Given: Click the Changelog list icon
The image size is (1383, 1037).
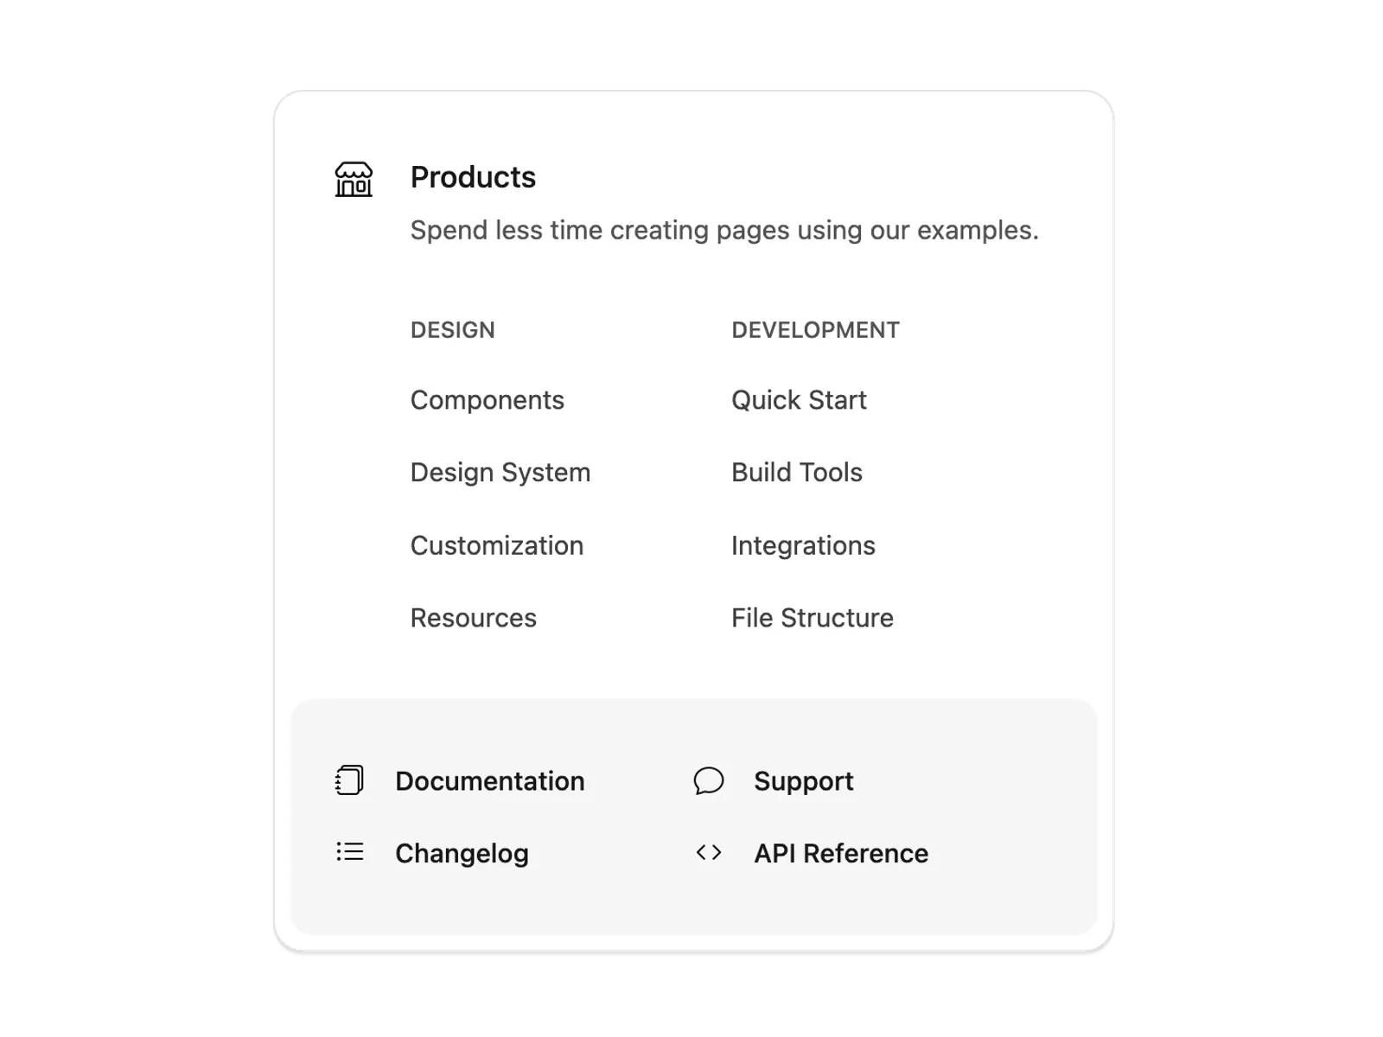Looking at the screenshot, I should (x=349, y=852).
